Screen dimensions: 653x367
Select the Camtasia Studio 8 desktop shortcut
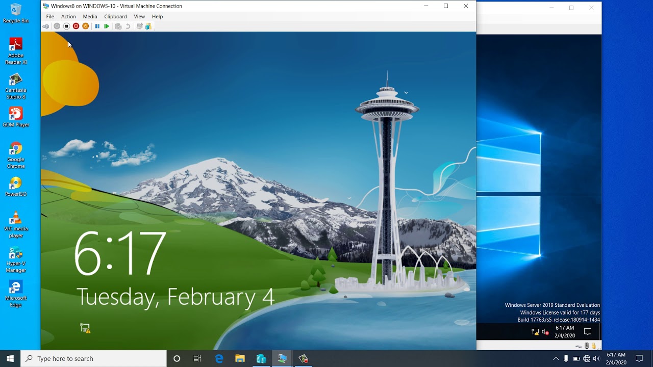16,86
